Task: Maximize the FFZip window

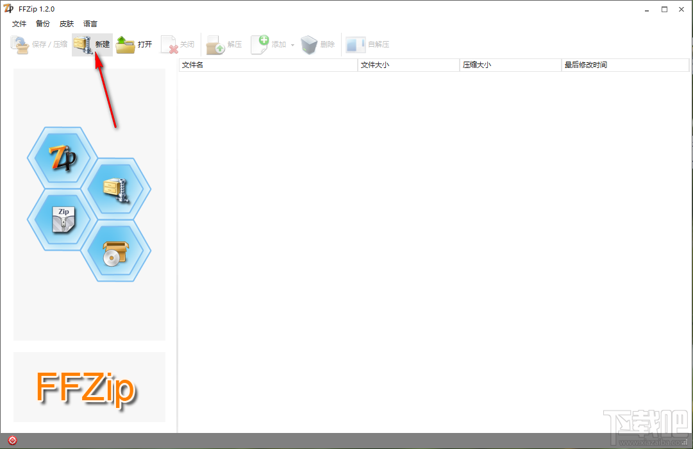Action: click(664, 9)
